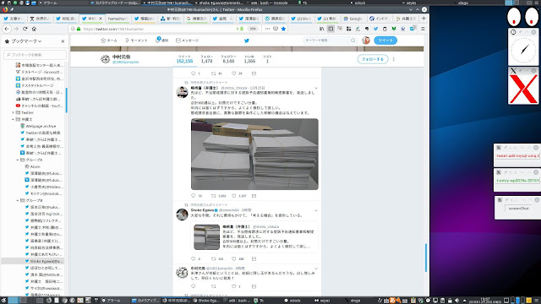Open the Moments nav item
Image resolution: width=541 pixels, height=304 pixels.
click(136, 41)
